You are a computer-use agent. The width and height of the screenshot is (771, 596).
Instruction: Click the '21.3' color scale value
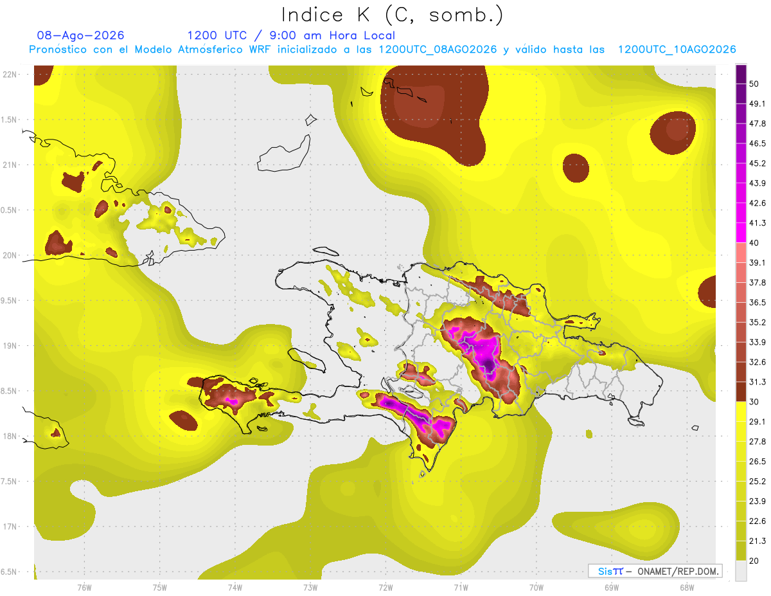pos(758,541)
